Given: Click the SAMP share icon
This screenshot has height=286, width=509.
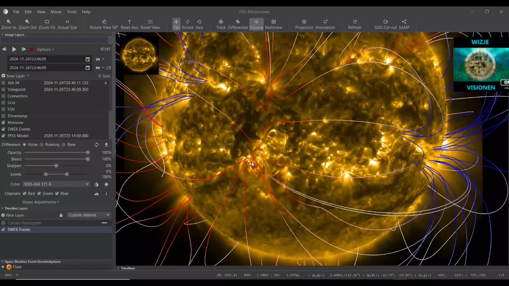Looking at the screenshot, I should coord(404,24).
